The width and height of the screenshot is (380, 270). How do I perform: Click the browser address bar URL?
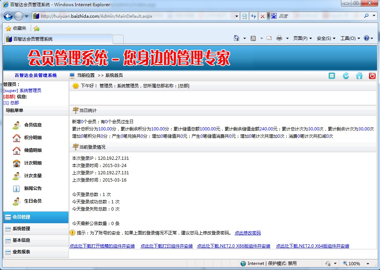pyautogui.click(x=138, y=16)
